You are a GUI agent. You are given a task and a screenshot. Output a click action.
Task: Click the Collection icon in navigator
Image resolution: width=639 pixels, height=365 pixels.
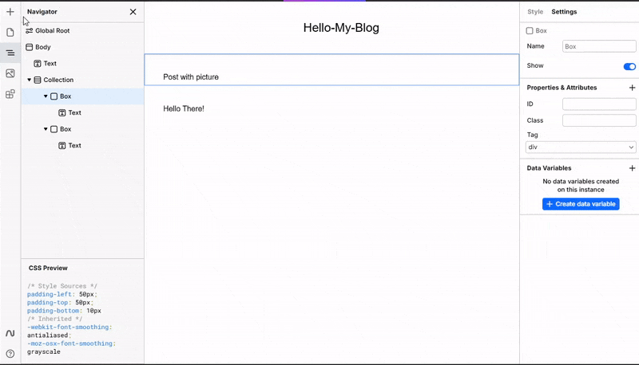pos(38,80)
